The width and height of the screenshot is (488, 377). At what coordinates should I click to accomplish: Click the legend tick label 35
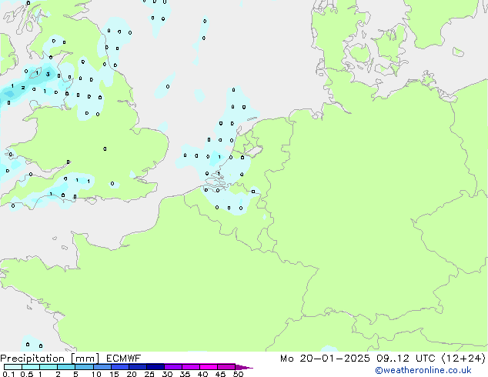coord(185,375)
